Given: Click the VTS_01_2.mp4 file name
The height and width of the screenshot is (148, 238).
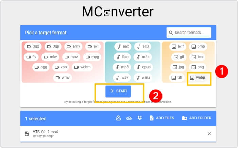Looking at the screenshot, I should coord(45,132).
